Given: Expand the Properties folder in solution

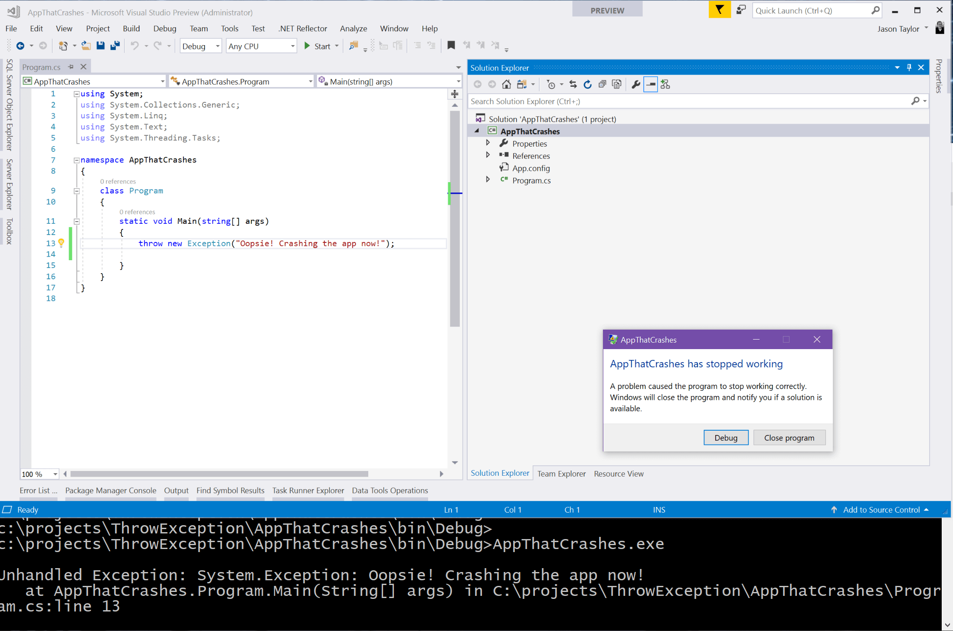Looking at the screenshot, I should [488, 144].
